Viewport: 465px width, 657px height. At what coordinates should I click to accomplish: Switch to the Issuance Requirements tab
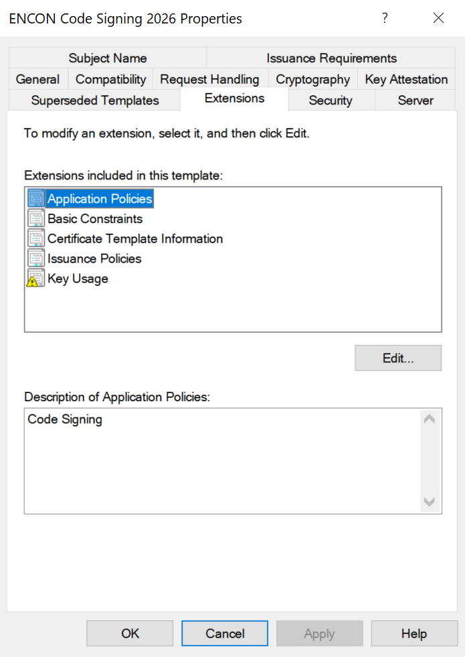coord(331,58)
